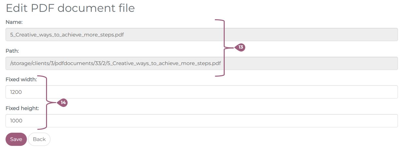Viewport: 403px width, 151px height.
Task: Click the number 13 annotation marker
Action: [240, 47]
